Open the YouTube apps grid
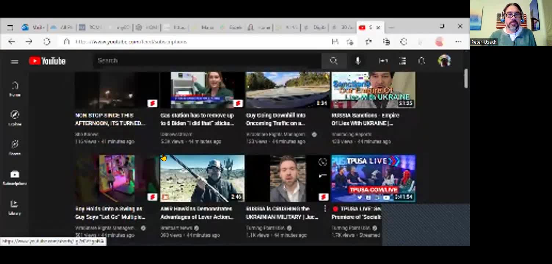The width and height of the screenshot is (552, 264). [403, 61]
